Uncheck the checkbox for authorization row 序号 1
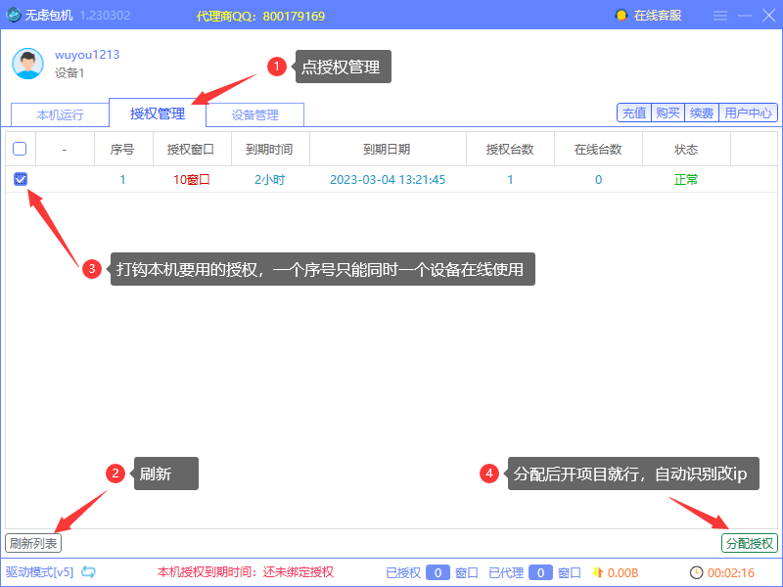Image resolution: width=783 pixels, height=587 pixels. point(23,179)
